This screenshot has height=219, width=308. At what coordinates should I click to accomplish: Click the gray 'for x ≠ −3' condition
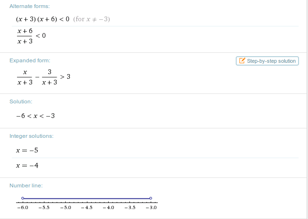92,19
